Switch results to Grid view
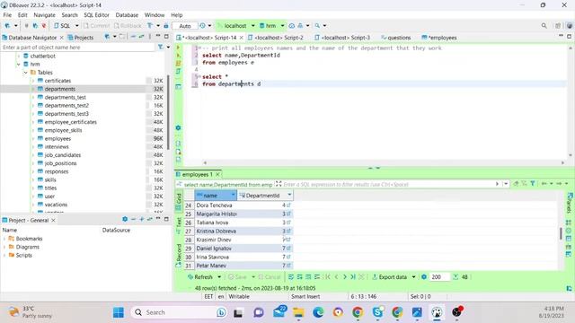The width and height of the screenshot is (575, 323). pyautogui.click(x=179, y=201)
